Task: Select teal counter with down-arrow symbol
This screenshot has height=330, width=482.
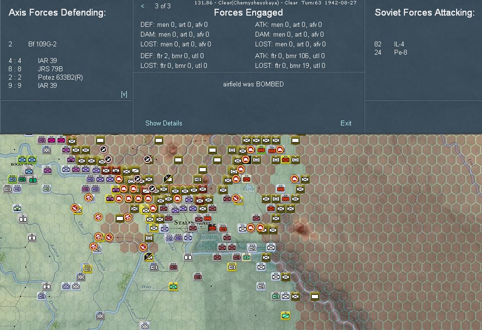Action: point(33,180)
